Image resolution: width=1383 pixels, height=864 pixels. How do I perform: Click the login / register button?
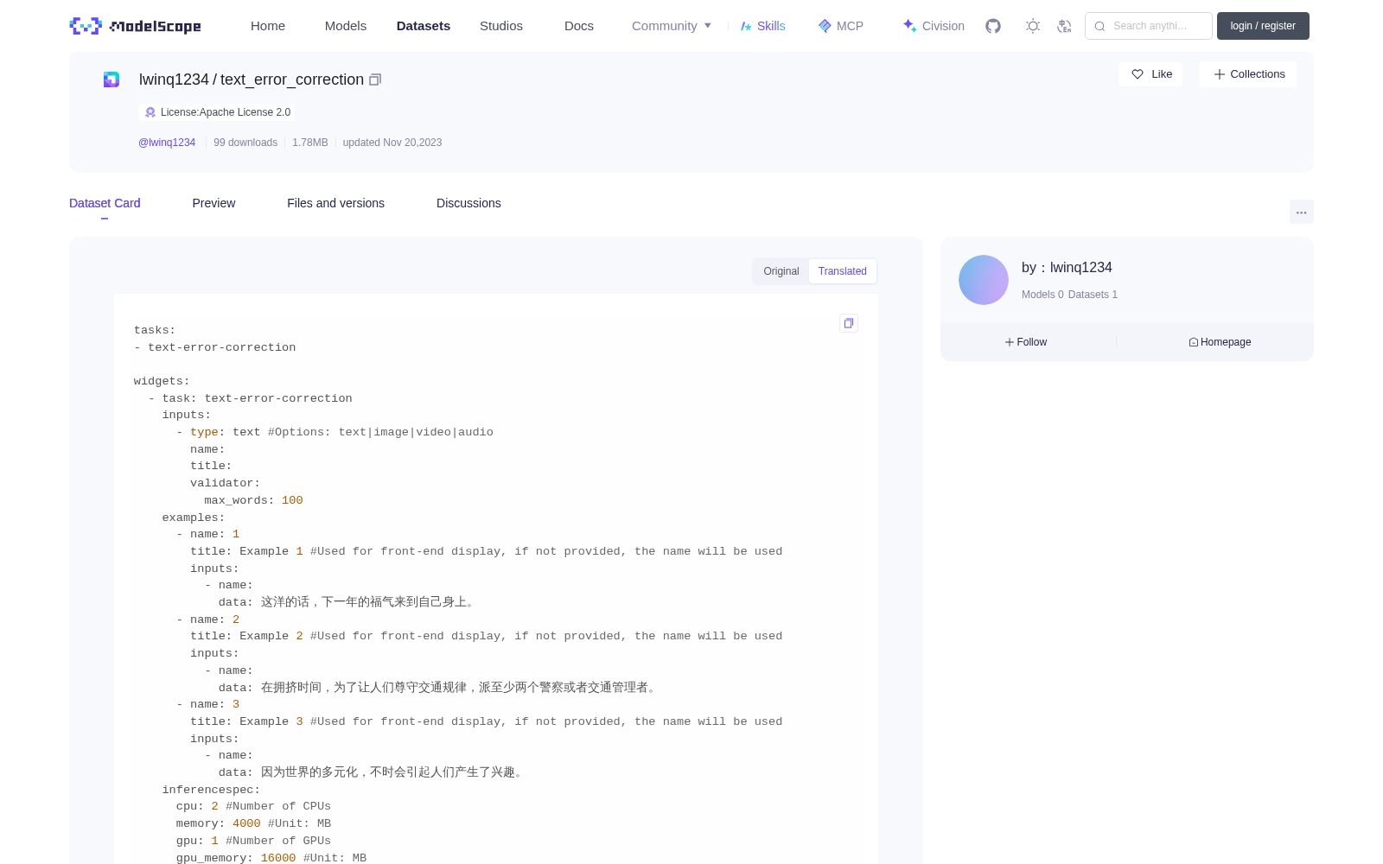[x=1263, y=26]
